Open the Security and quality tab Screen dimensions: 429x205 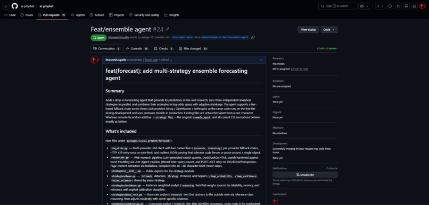click(x=144, y=15)
